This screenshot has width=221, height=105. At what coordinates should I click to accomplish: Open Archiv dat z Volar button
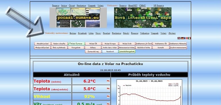pyautogui.click(x=110, y=48)
